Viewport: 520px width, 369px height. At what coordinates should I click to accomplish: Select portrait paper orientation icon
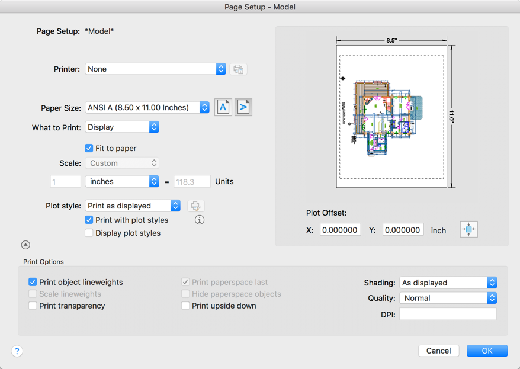point(223,107)
